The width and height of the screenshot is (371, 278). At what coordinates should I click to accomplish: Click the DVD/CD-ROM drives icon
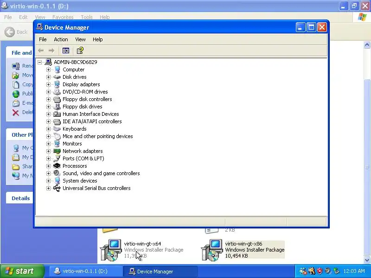[57, 92]
